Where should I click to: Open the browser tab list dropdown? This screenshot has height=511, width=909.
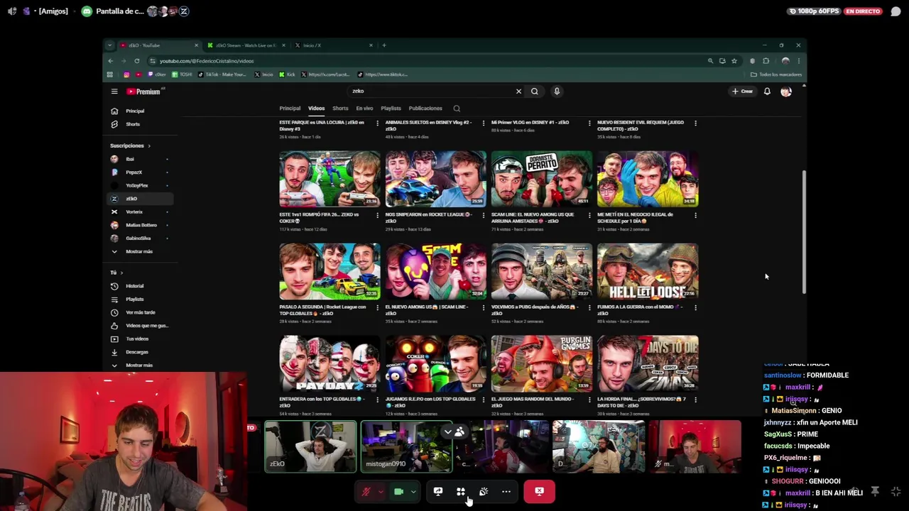click(x=109, y=45)
